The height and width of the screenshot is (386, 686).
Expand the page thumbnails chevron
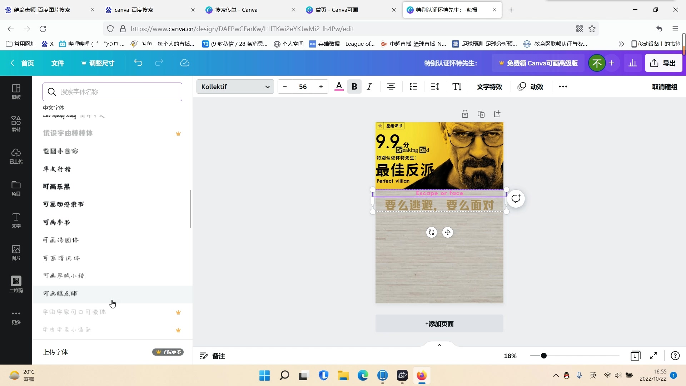pos(439,345)
